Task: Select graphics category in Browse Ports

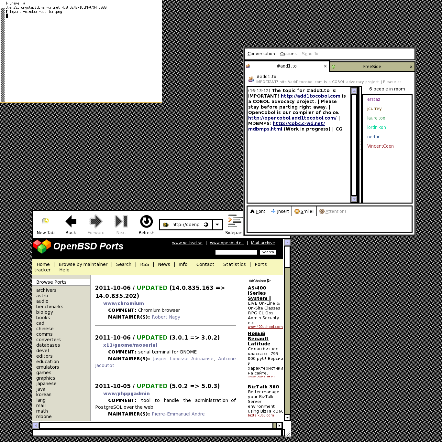Action: click(46, 378)
